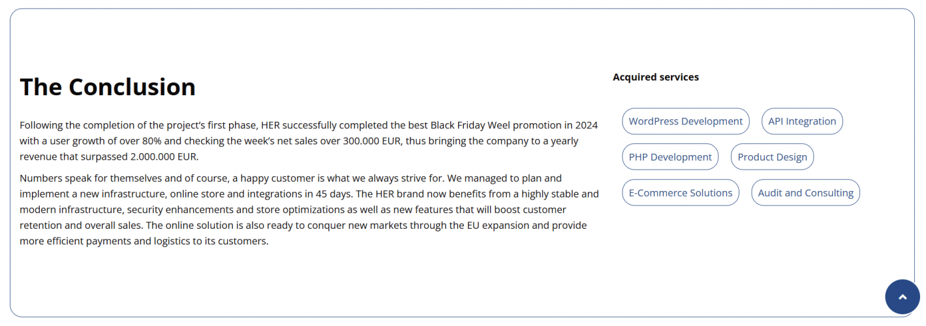Select the API Integration service tag

click(802, 121)
